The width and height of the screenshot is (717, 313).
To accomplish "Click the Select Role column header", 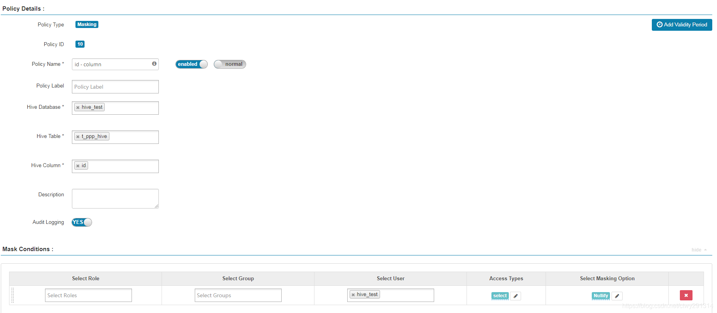I will coord(86,278).
